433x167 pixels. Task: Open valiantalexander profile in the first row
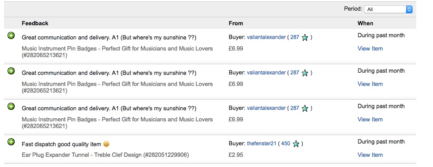click(266, 37)
